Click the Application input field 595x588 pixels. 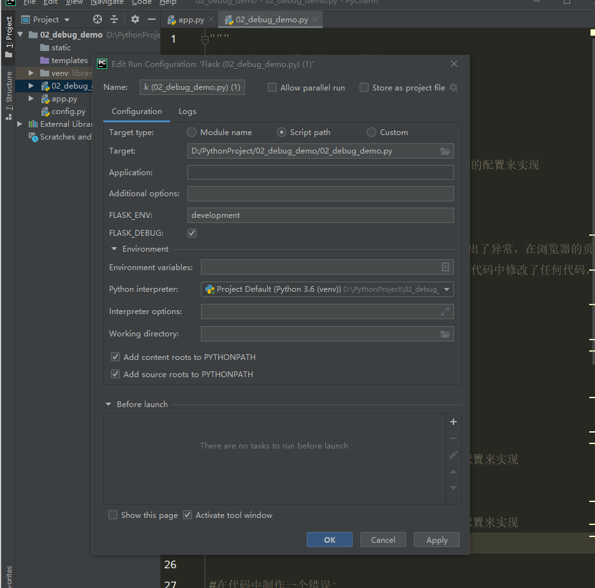coord(321,173)
